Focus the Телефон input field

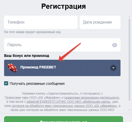41,22
